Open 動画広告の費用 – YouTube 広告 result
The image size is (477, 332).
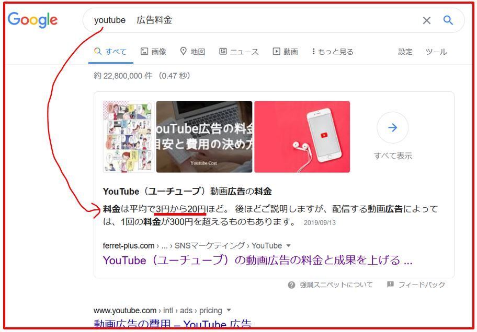pos(173,324)
